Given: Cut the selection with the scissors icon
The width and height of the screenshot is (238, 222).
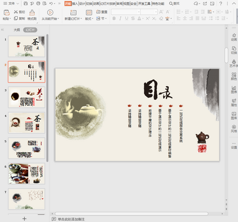Looking at the screenshot, I should [x=16, y=12].
